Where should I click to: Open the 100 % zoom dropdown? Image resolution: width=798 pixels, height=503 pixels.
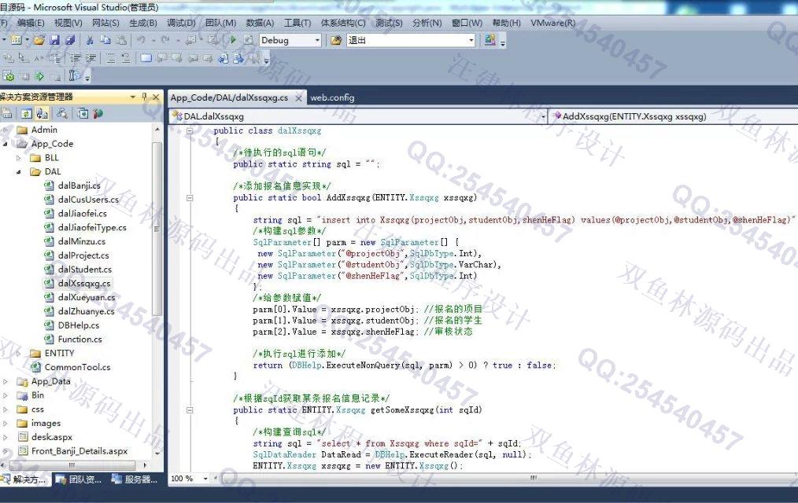205,478
